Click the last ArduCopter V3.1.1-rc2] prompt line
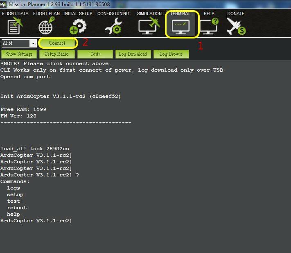This screenshot has width=291, height=253. click(36, 221)
